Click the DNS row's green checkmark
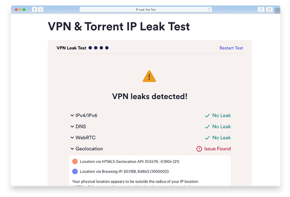 (207, 126)
